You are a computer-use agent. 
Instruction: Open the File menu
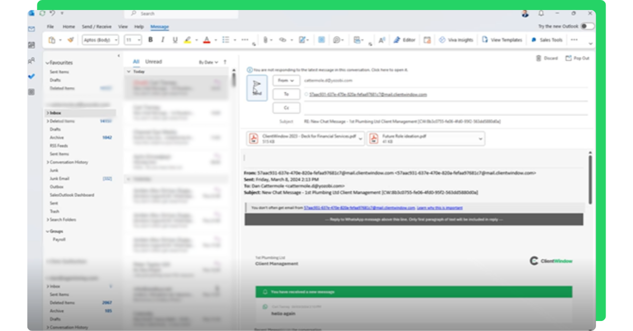coord(50,26)
